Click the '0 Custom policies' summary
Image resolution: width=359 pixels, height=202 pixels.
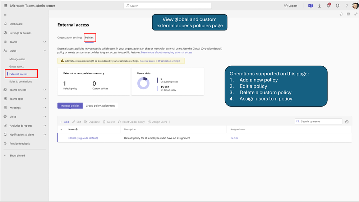100,85
